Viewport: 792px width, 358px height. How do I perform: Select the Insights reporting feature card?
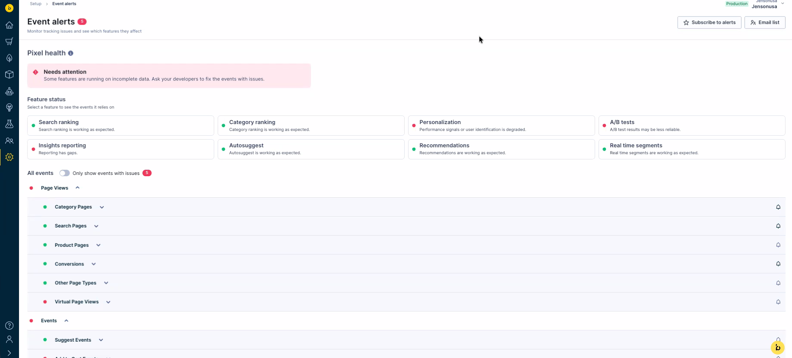[120, 149]
